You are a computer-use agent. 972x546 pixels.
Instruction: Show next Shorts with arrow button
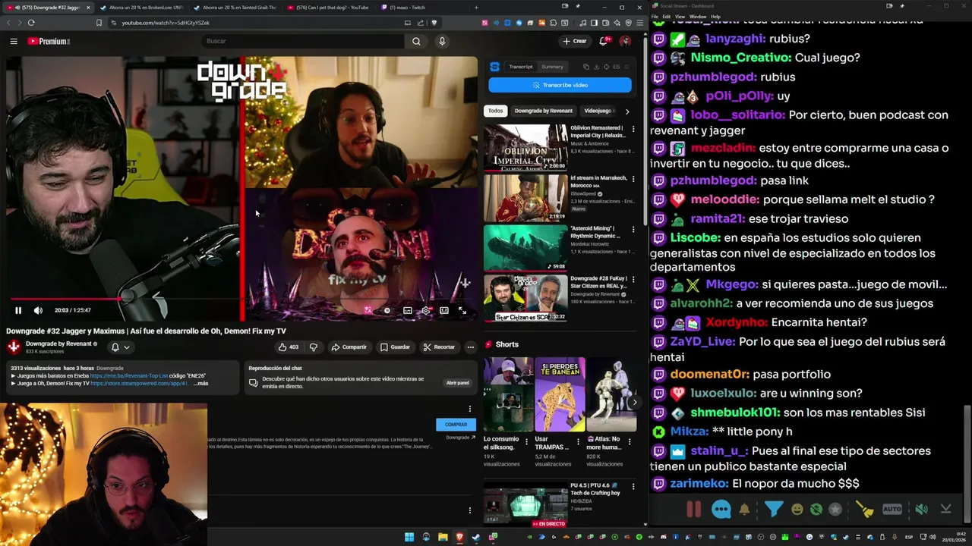click(635, 403)
